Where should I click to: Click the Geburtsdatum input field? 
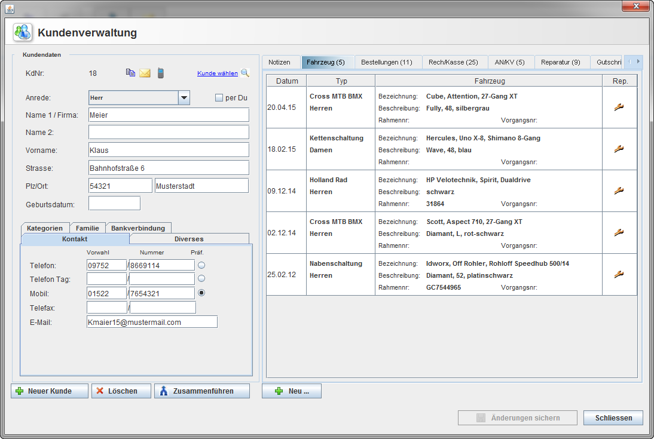[x=114, y=204]
